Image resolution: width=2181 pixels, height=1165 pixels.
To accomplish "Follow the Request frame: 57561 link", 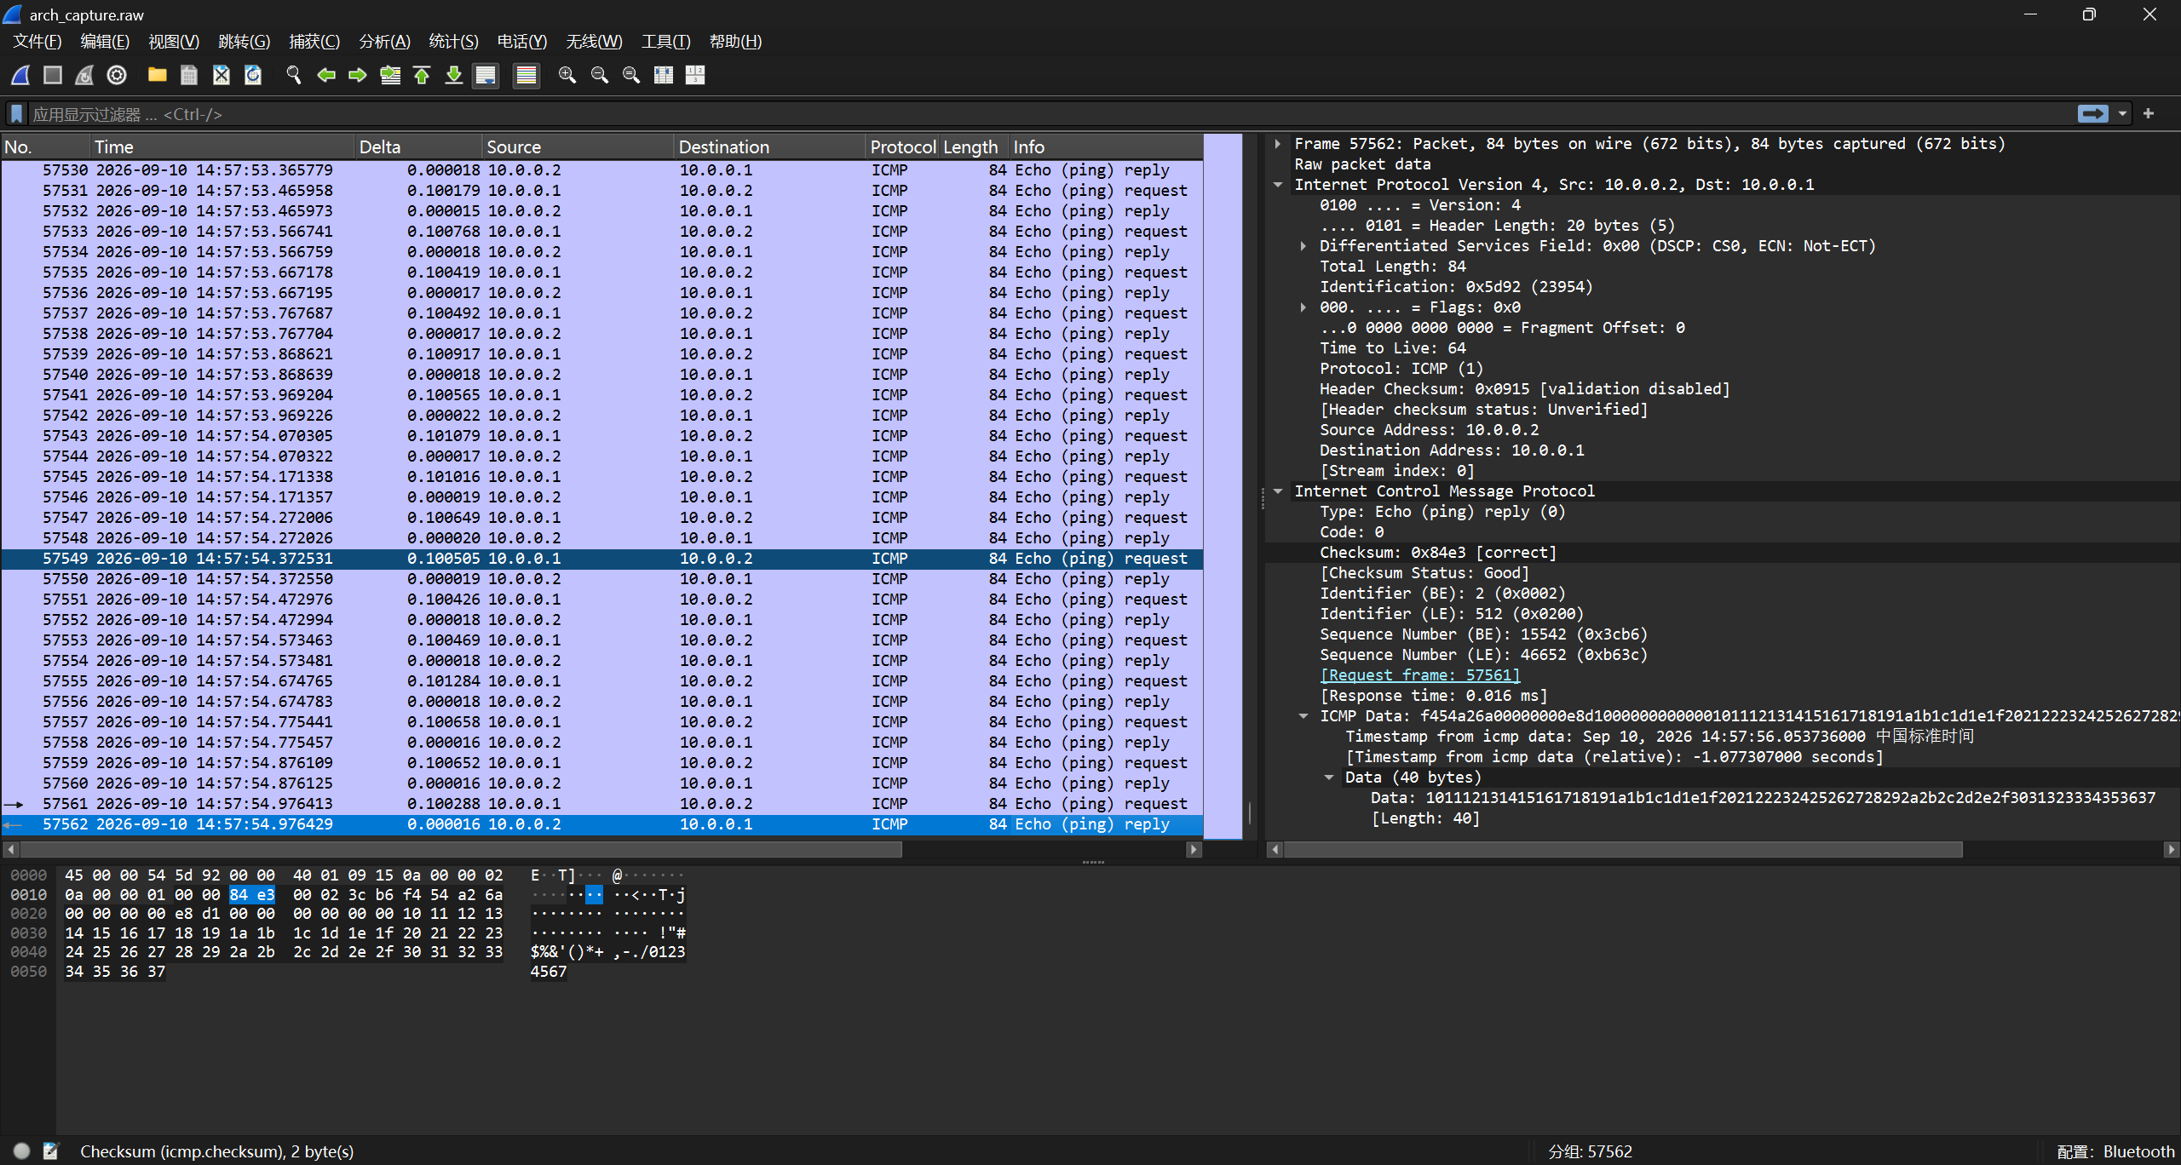I will tap(1419, 675).
